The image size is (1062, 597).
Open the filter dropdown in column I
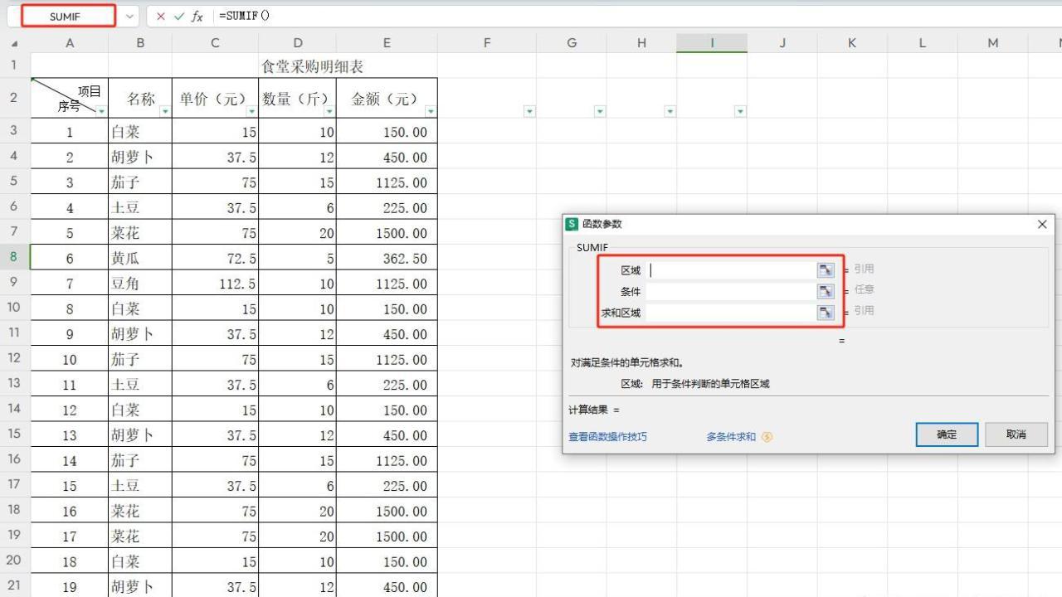point(740,111)
